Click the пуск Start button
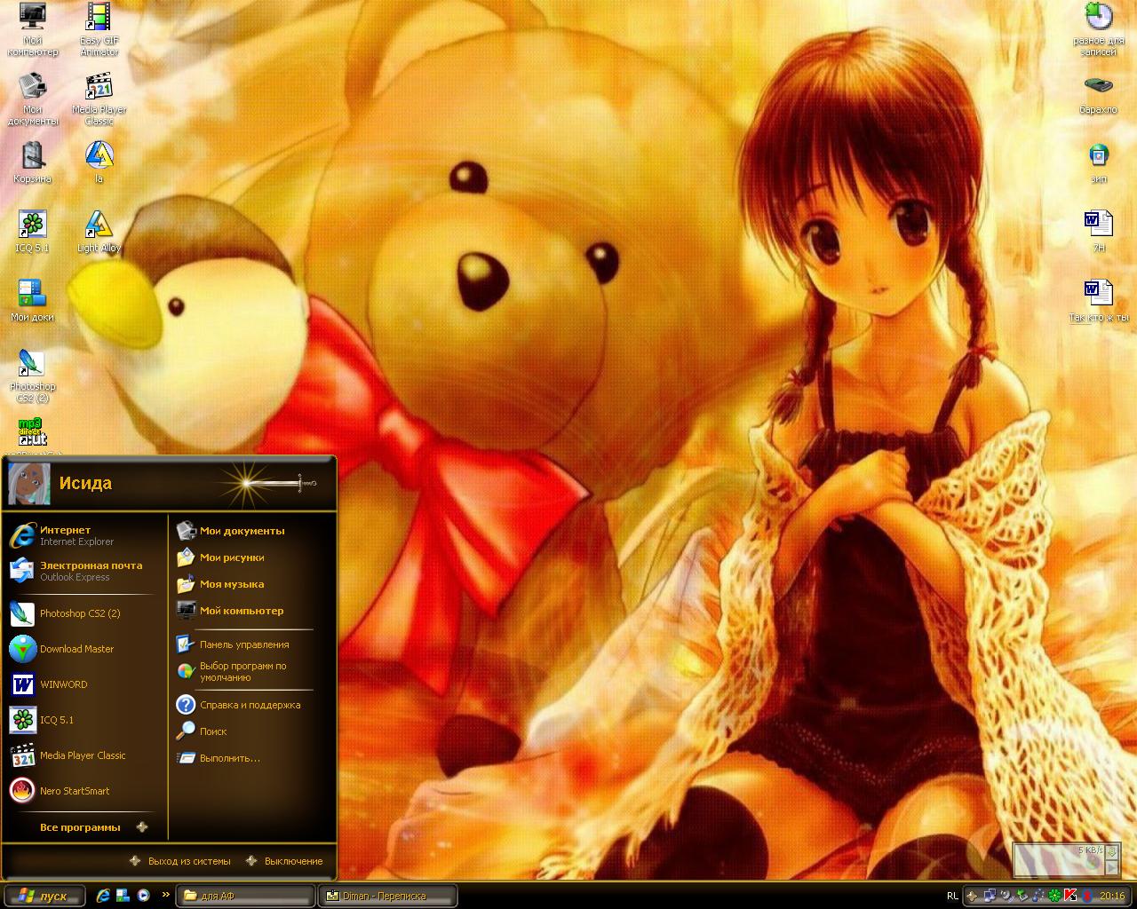Image resolution: width=1137 pixels, height=909 pixels. click(44, 896)
